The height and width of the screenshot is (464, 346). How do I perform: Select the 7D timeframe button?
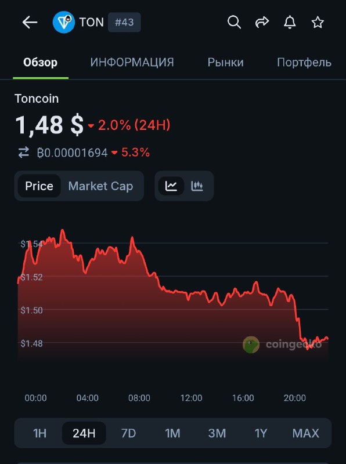129,433
